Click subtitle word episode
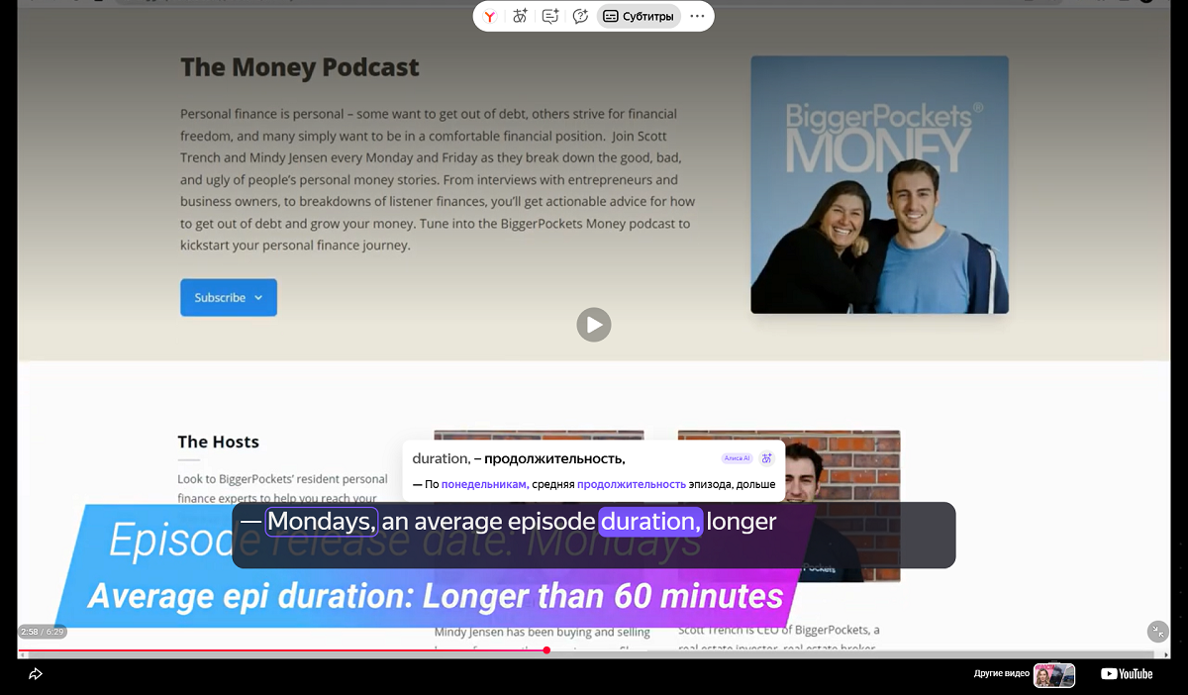The image size is (1188, 695). [x=550, y=521]
